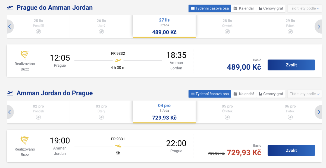Switch outbound view to Kalendář
This screenshot has height=168, width=326.
click(x=244, y=8)
